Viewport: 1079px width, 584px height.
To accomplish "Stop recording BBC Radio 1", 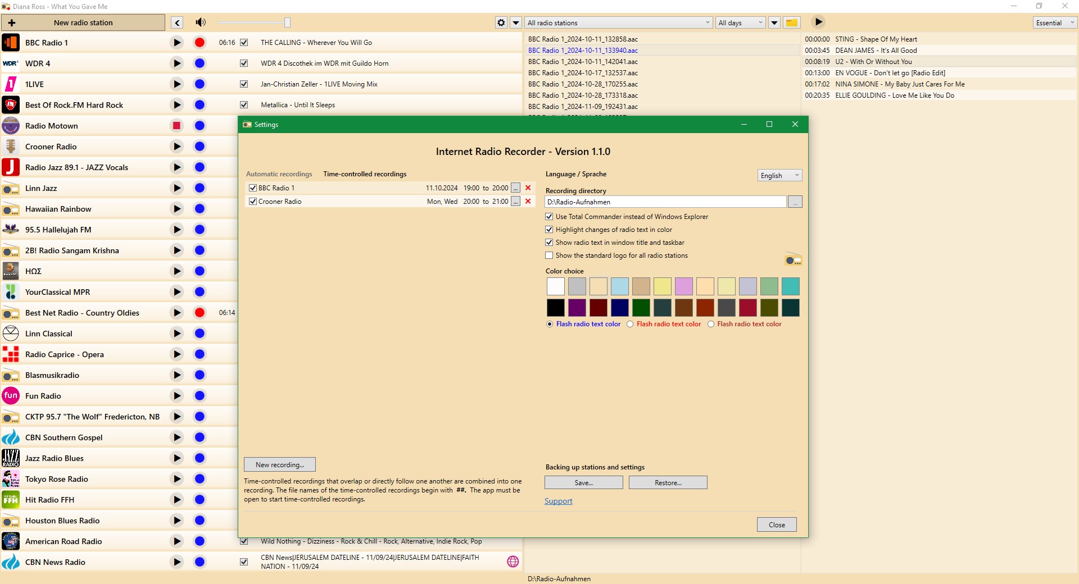I will [x=200, y=43].
